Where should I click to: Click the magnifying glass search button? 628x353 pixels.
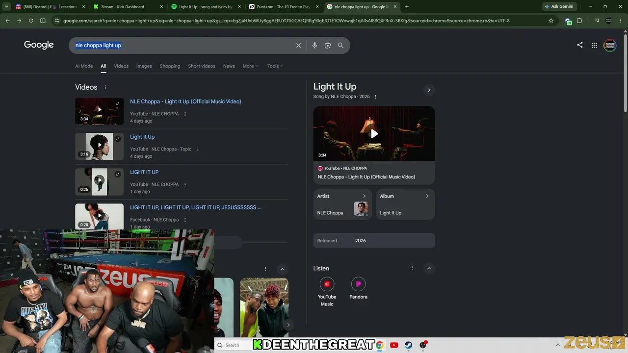click(340, 45)
